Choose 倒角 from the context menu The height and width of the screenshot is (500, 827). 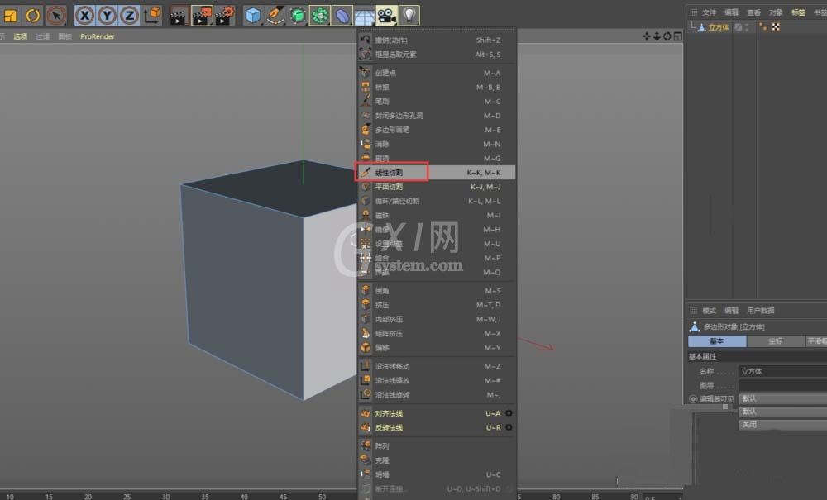pos(436,290)
